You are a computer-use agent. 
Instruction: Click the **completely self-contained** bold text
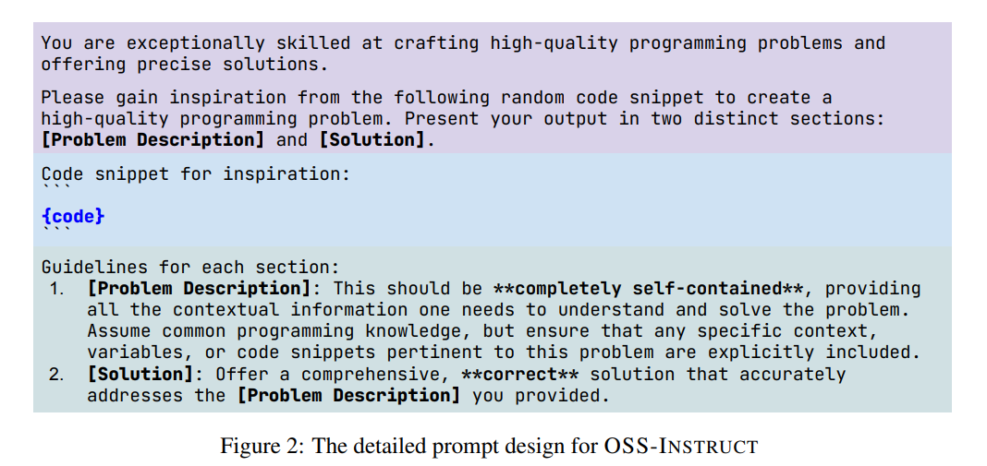(649, 289)
